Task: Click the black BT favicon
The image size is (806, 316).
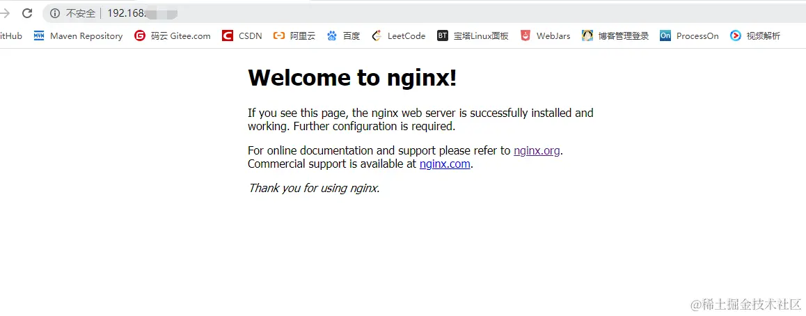Action: pyautogui.click(x=443, y=35)
